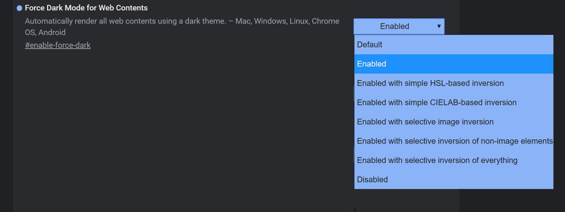The image size is (565, 212).
Task: Pick Enabled with simple CIELAB-based inversion
Action: pyautogui.click(x=454, y=102)
